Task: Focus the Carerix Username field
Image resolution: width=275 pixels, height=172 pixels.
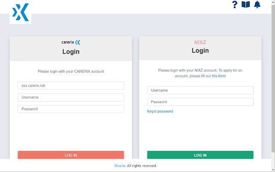Action: (71, 97)
